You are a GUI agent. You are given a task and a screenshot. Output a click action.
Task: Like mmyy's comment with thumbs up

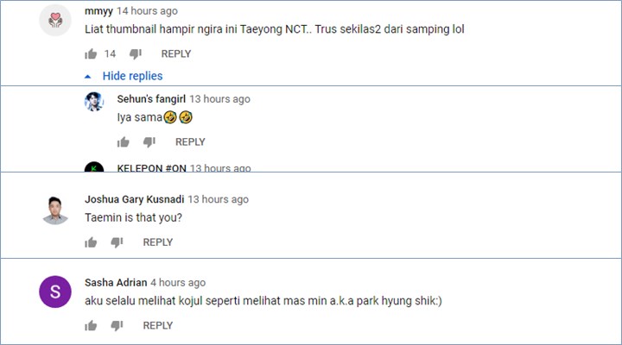[91, 53]
